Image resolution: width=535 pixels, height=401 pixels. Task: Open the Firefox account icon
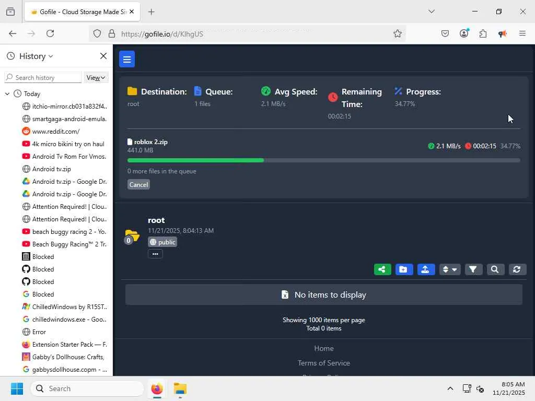pos(464,33)
